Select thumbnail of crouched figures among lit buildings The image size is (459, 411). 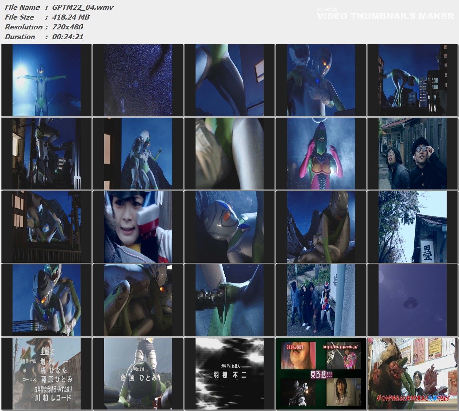point(46,227)
